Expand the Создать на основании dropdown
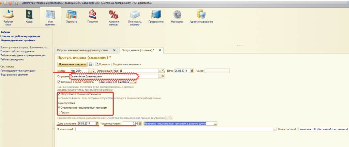The height and width of the screenshot is (147, 349). point(127,64)
